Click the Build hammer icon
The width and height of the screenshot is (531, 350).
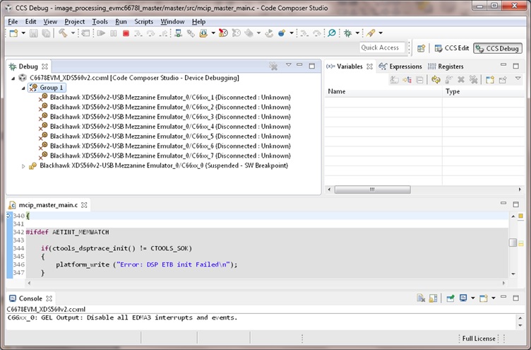[63, 33]
